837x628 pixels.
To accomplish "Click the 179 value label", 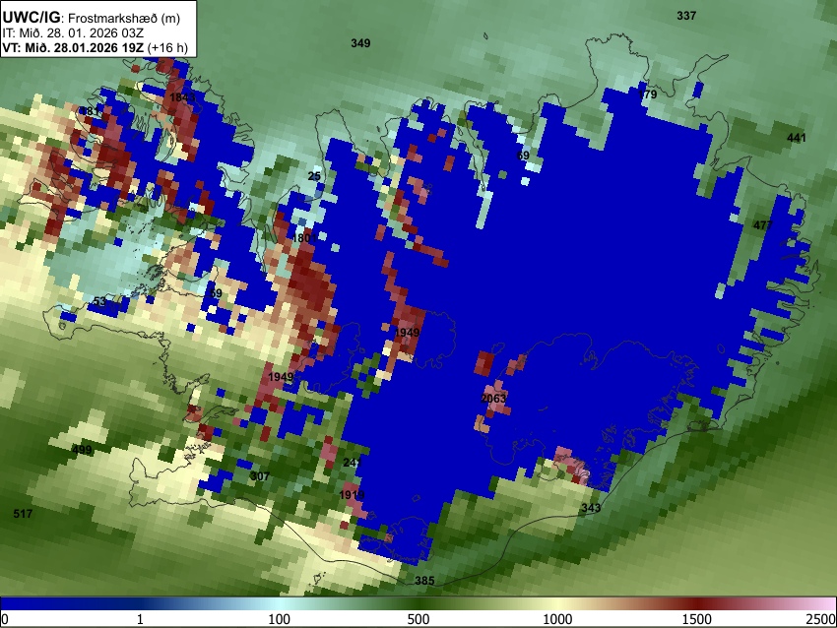I will pos(648,94).
